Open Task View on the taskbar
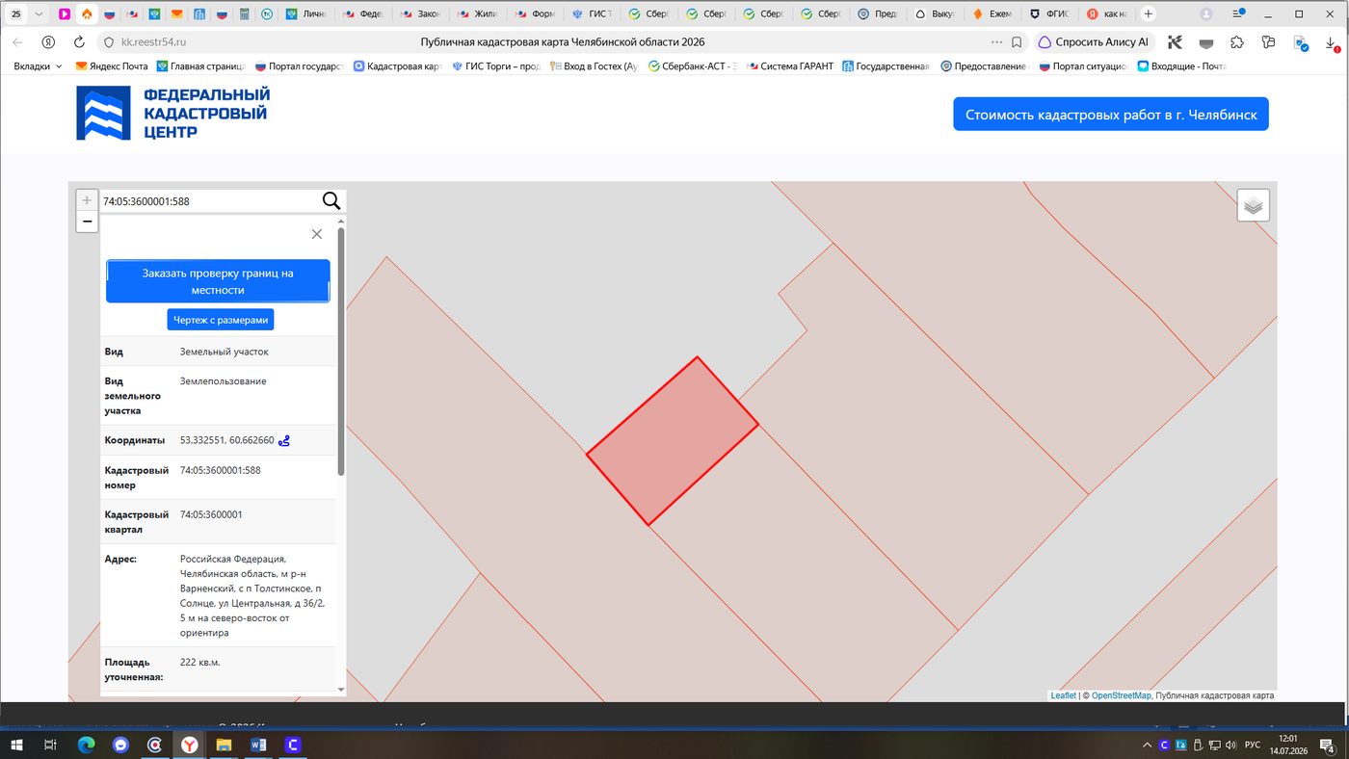The height and width of the screenshot is (759, 1349). pos(51,745)
